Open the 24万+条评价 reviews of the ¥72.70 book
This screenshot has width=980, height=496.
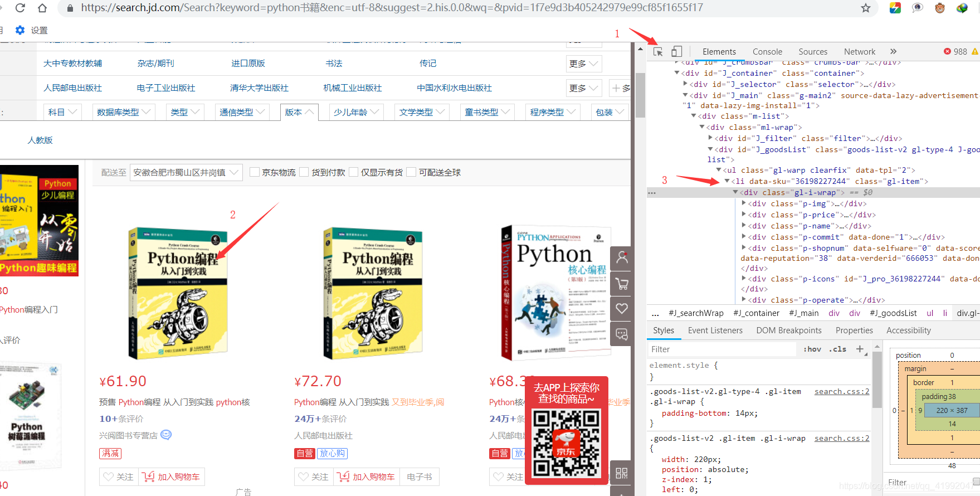320,419
